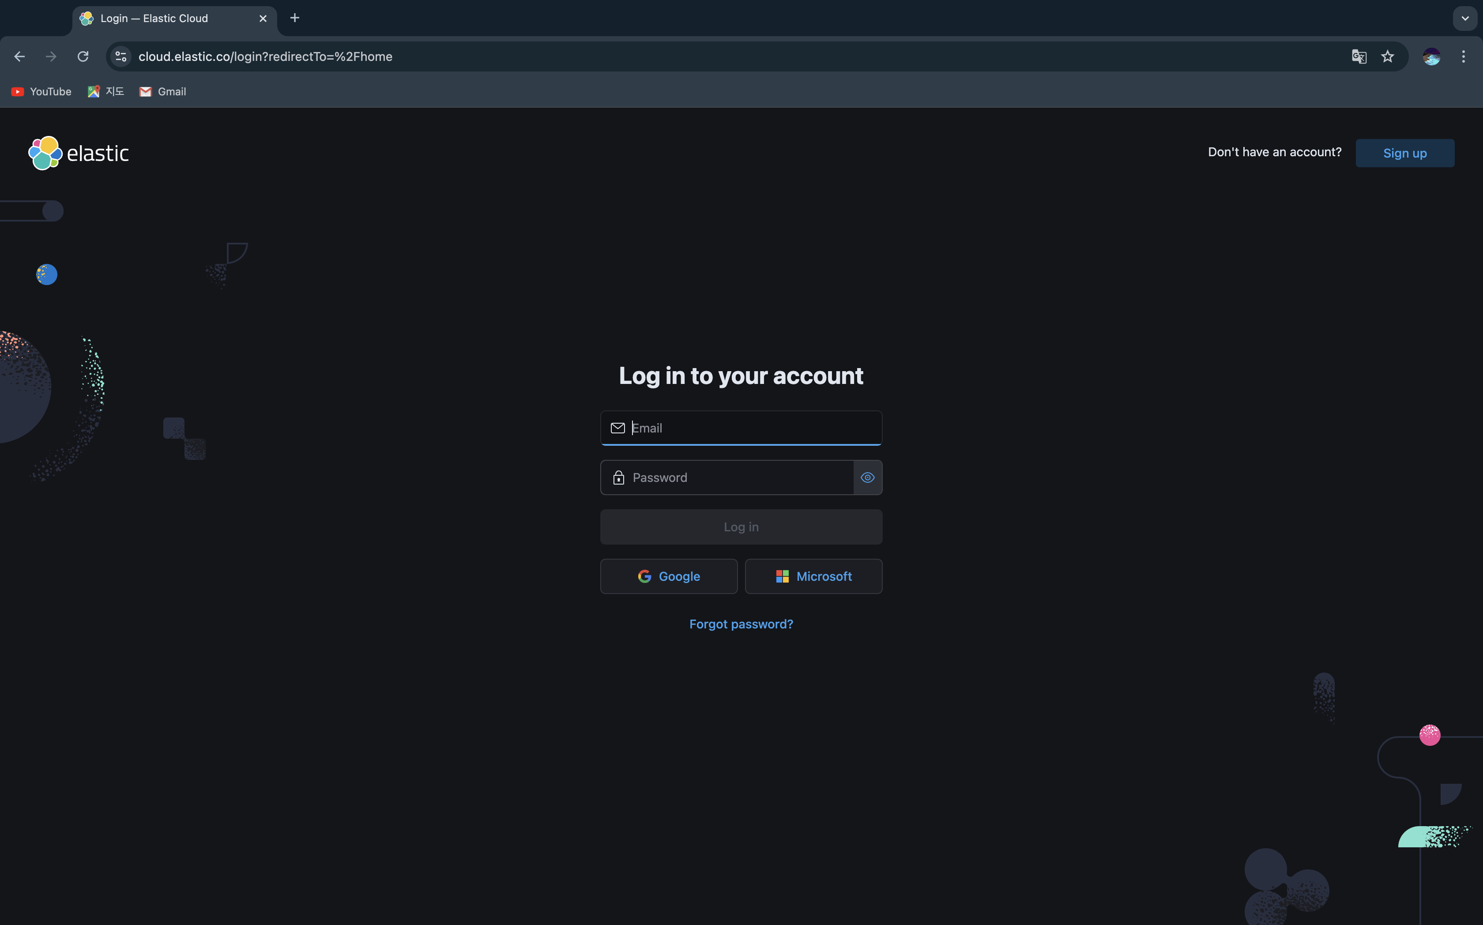Open the Forgot password link
Viewport: 1483px width, 925px height.
[741, 624]
